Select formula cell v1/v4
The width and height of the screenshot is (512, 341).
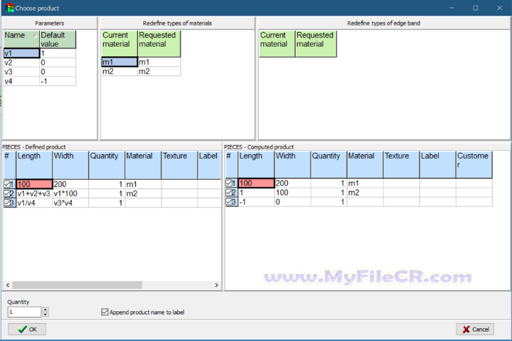pyautogui.click(x=34, y=203)
